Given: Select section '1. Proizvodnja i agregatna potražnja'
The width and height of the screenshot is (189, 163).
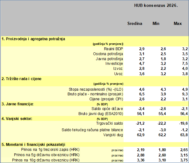Looking at the screenshot, I should (x=33, y=39).
